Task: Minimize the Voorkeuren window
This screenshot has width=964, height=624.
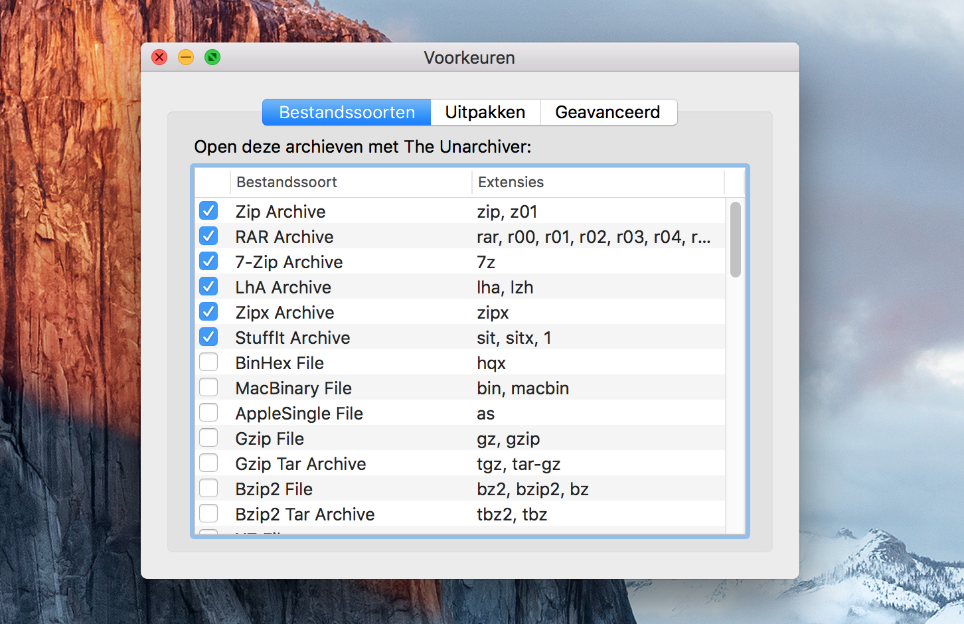Action: point(186,58)
